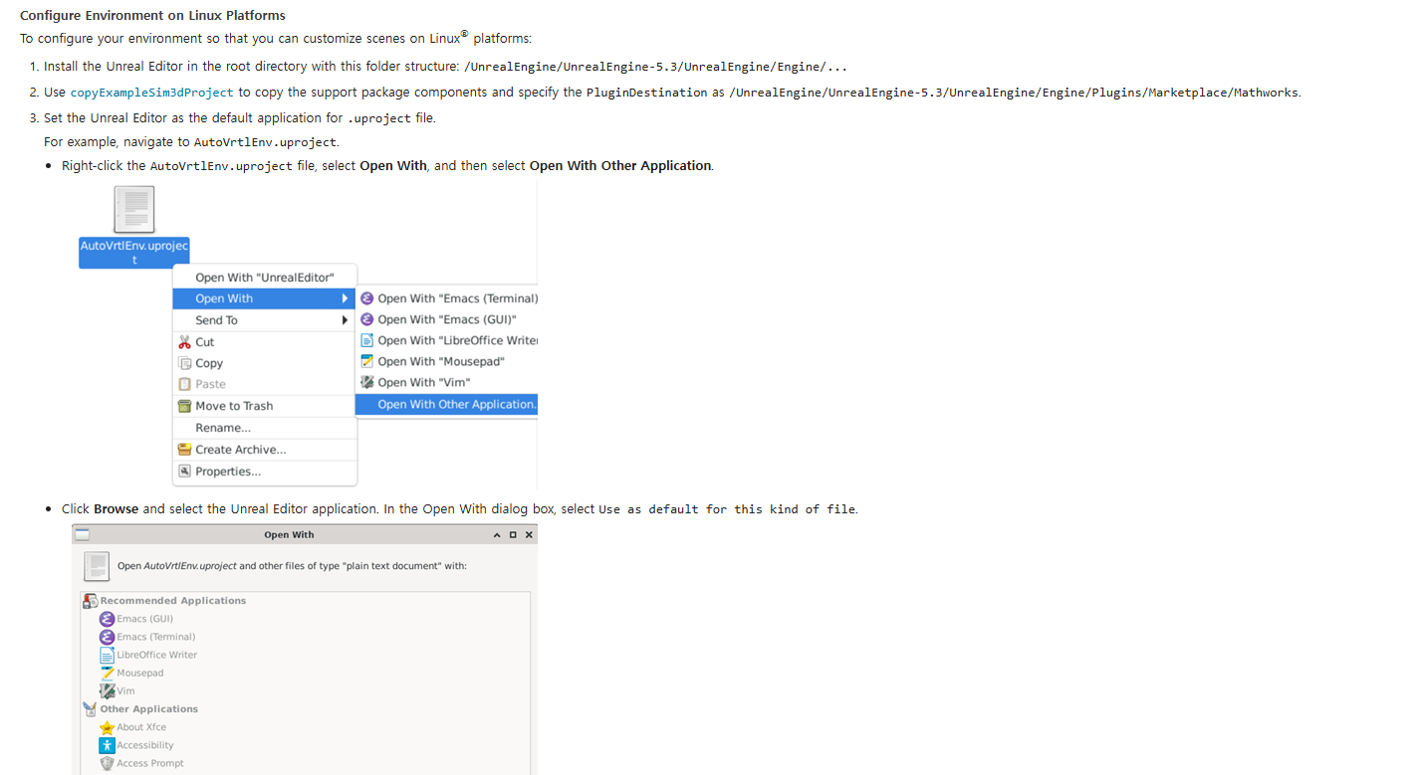1420x775 pixels.
Task: Click the window menu icon in Open With dialog
Action: [x=82, y=534]
